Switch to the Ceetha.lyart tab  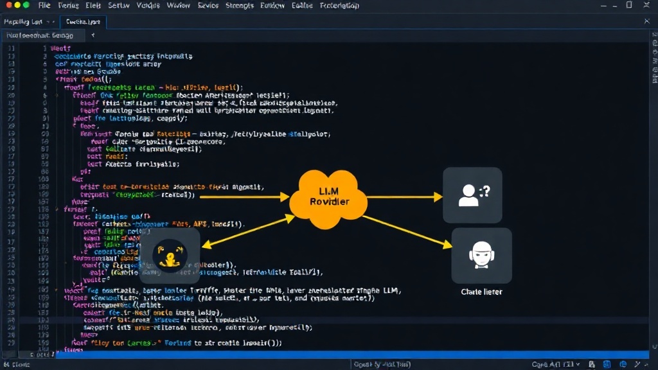83,22
